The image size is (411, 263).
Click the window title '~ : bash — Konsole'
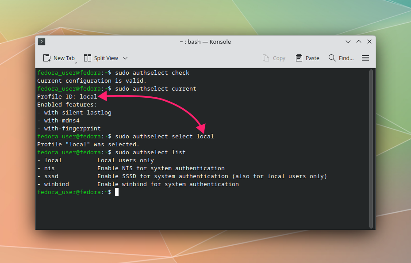205,42
